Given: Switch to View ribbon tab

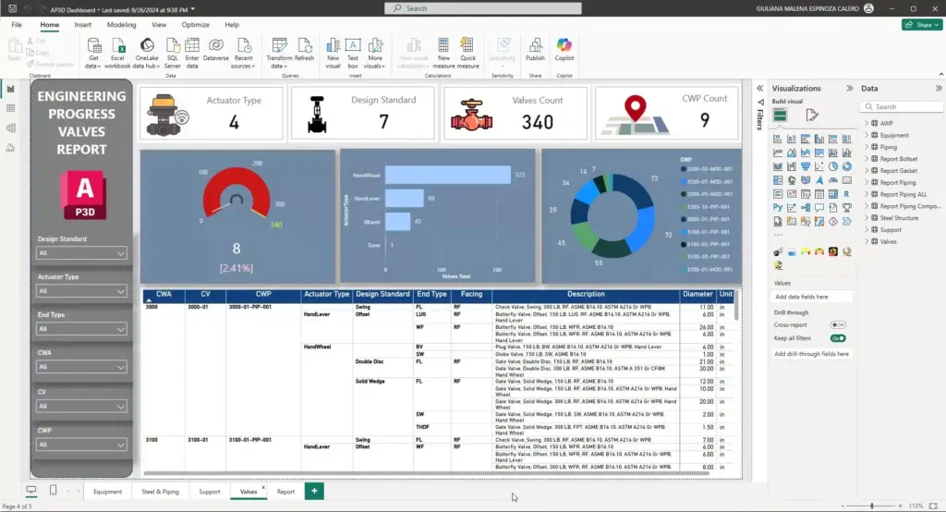Looking at the screenshot, I should [159, 25].
